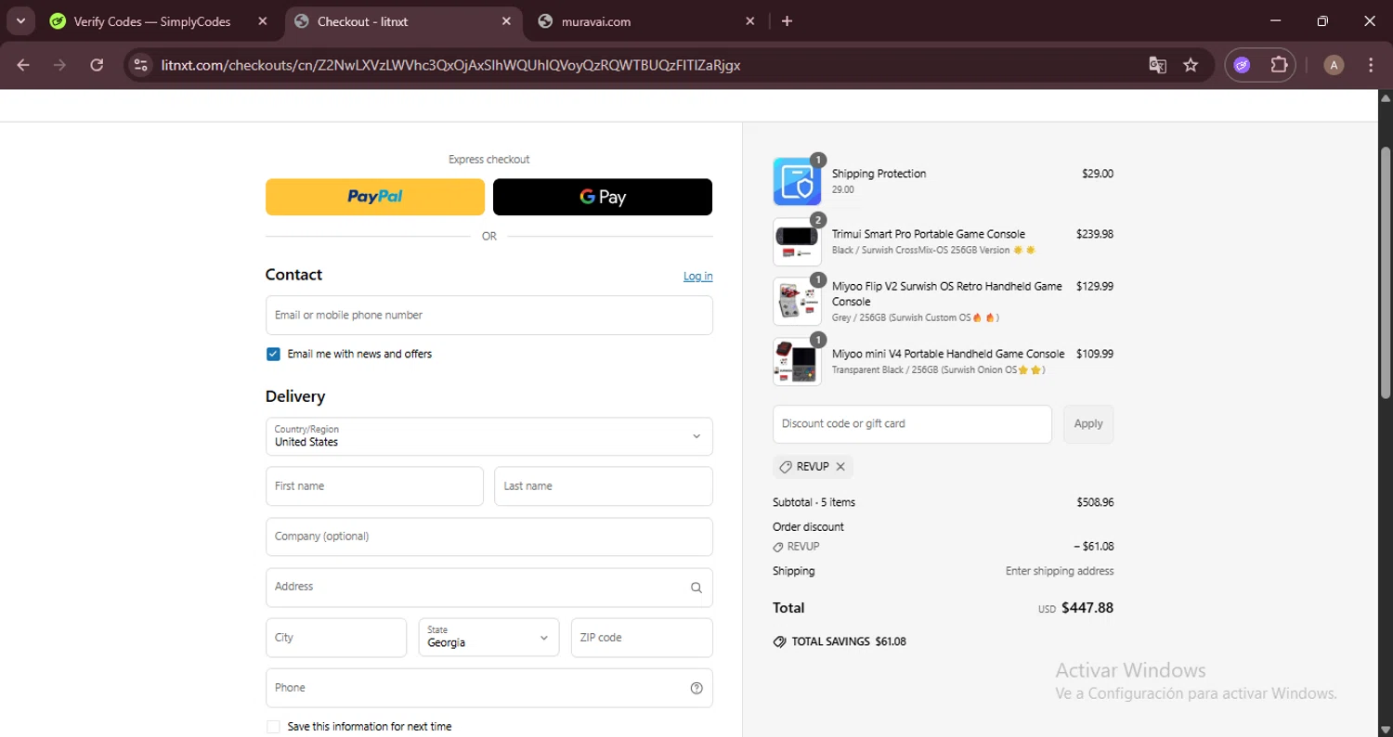
Task: Open the State dropdown showing Georgia
Action: pos(488,638)
